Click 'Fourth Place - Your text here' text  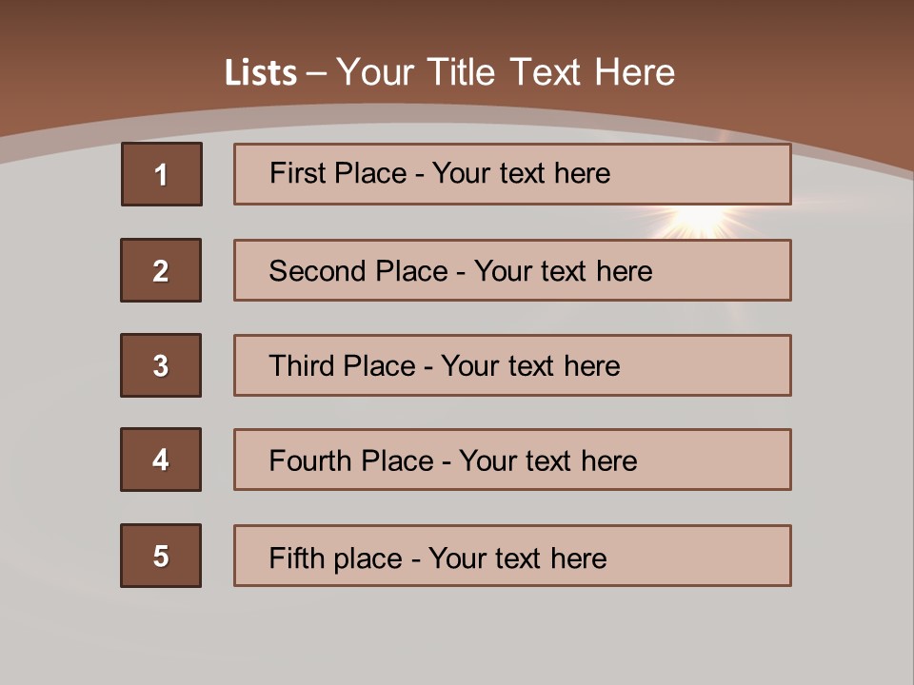coord(453,461)
